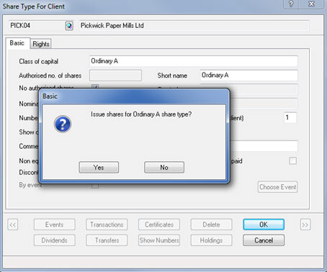Click the question mark icon in dialog
The image size is (327, 272).
click(x=63, y=124)
